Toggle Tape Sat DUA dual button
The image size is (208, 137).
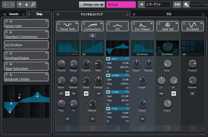tap(161, 93)
